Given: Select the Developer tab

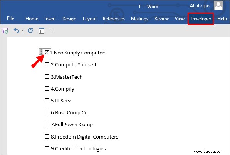Looking at the screenshot, I should [x=201, y=19].
